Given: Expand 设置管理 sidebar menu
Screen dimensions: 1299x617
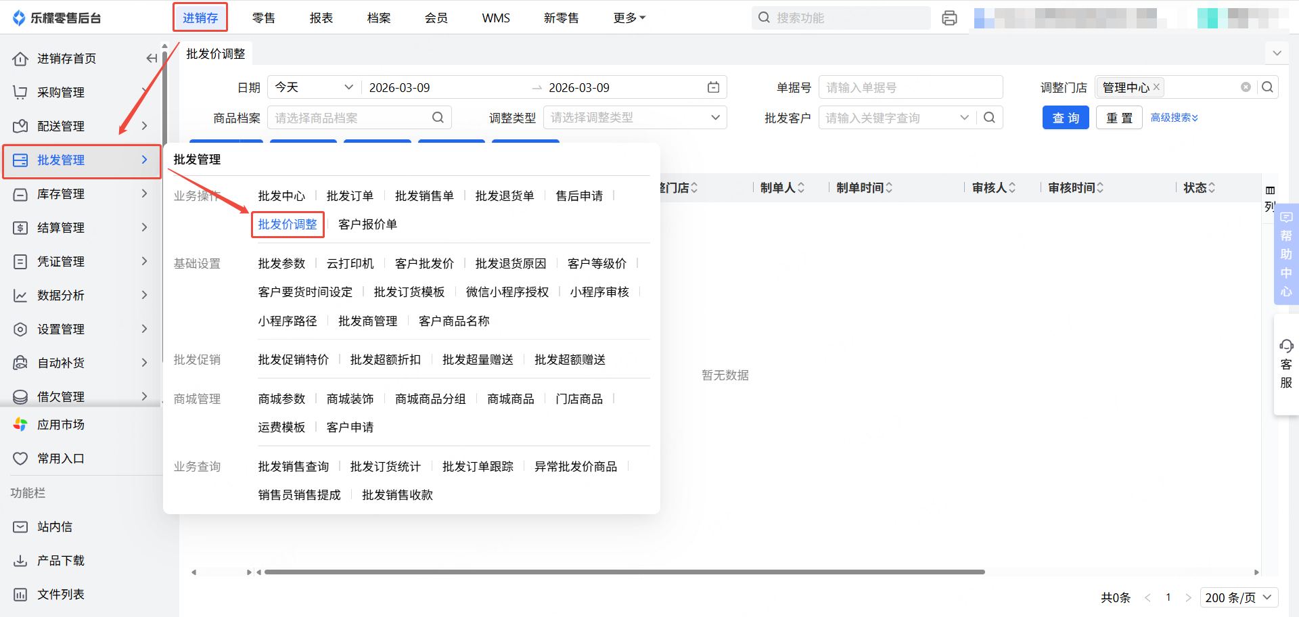Looking at the screenshot, I should coord(81,329).
